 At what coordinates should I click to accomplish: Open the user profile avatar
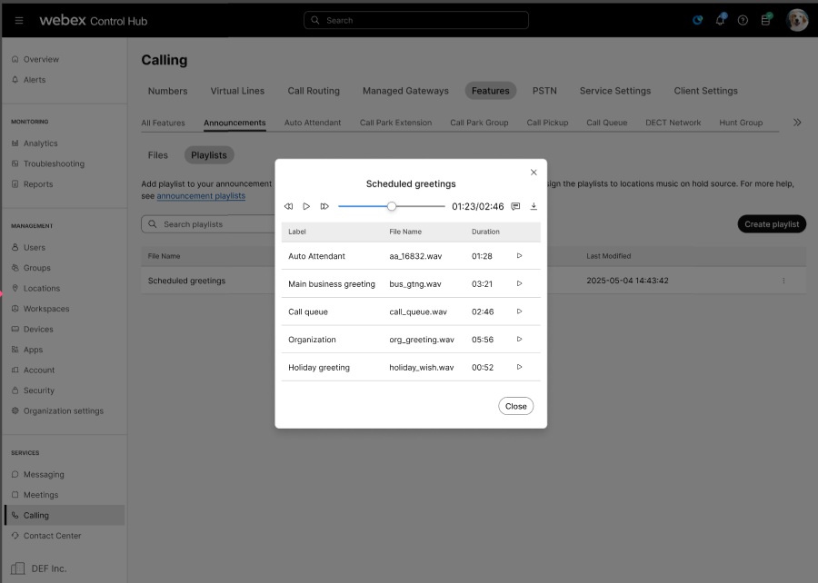[x=796, y=20]
